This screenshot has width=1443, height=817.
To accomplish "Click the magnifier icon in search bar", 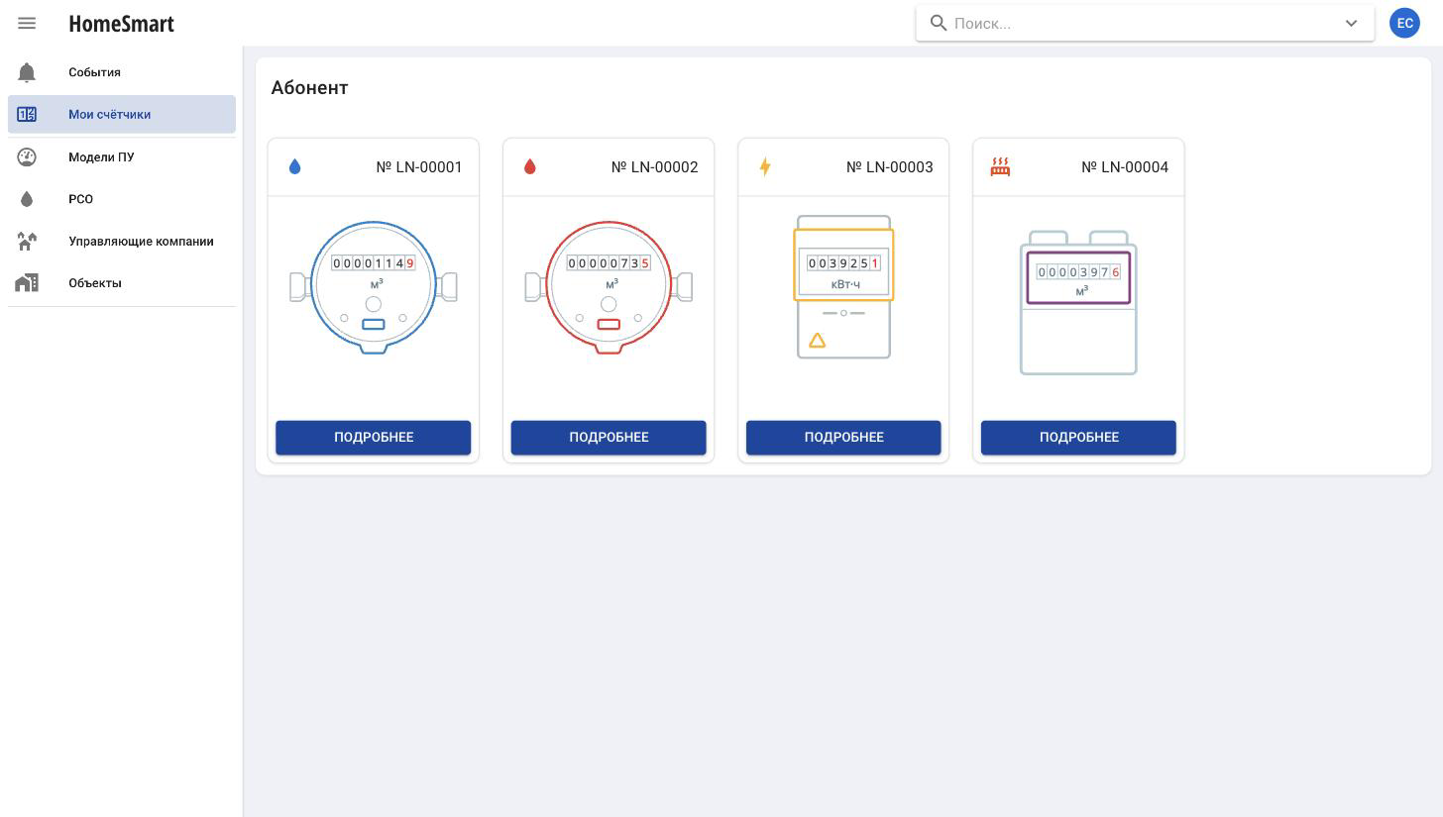I will click(x=938, y=23).
